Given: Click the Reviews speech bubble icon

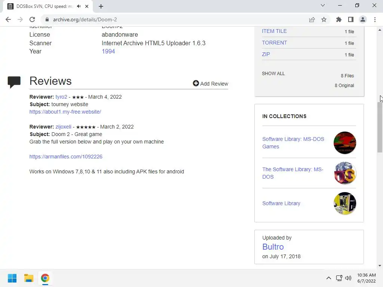Looking at the screenshot, I should tap(14, 82).
